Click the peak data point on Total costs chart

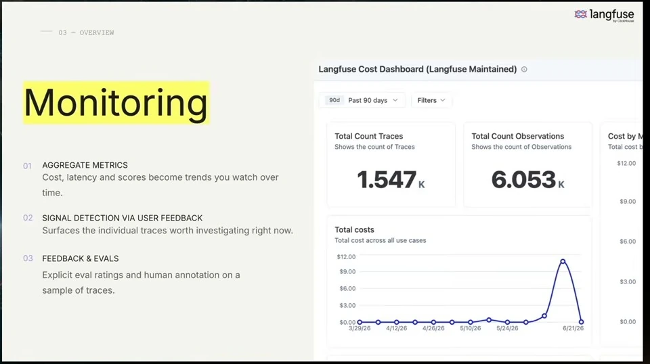(x=563, y=261)
